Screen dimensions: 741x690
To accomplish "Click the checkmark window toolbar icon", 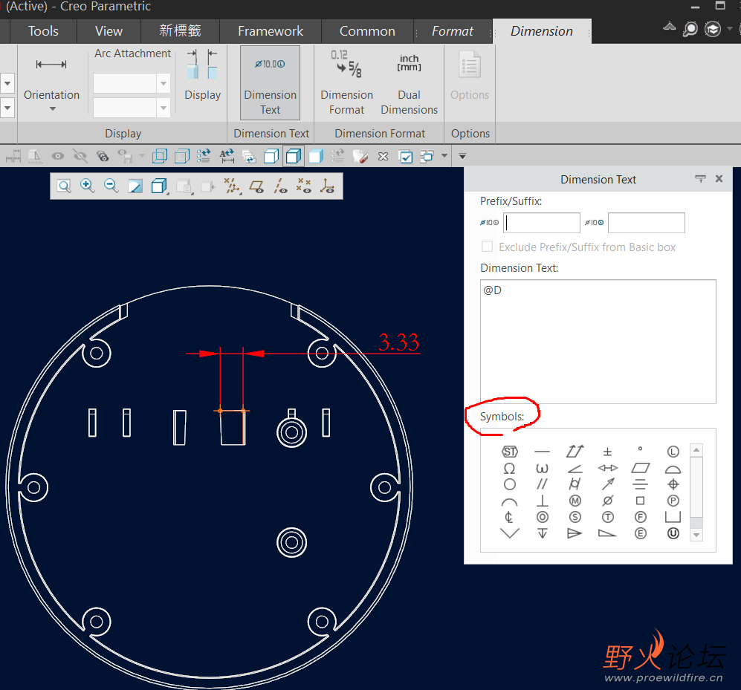I will (x=406, y=156).
